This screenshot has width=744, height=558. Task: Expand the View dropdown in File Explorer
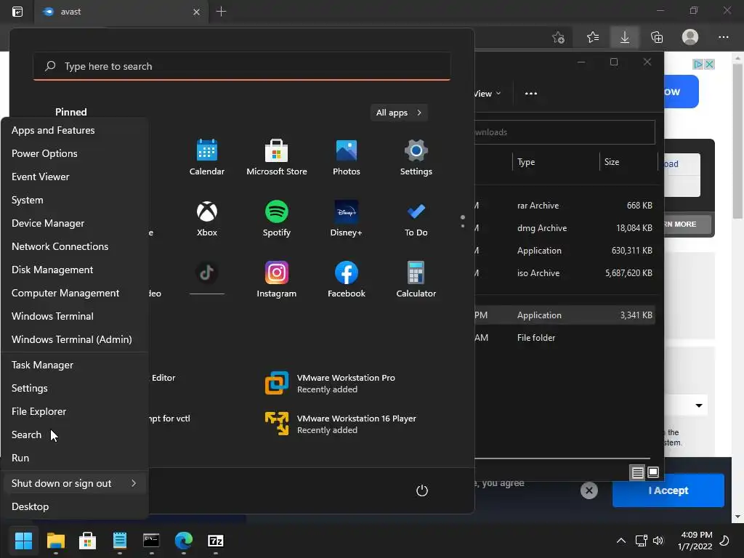pyautogui.click(x=488, y=94)
